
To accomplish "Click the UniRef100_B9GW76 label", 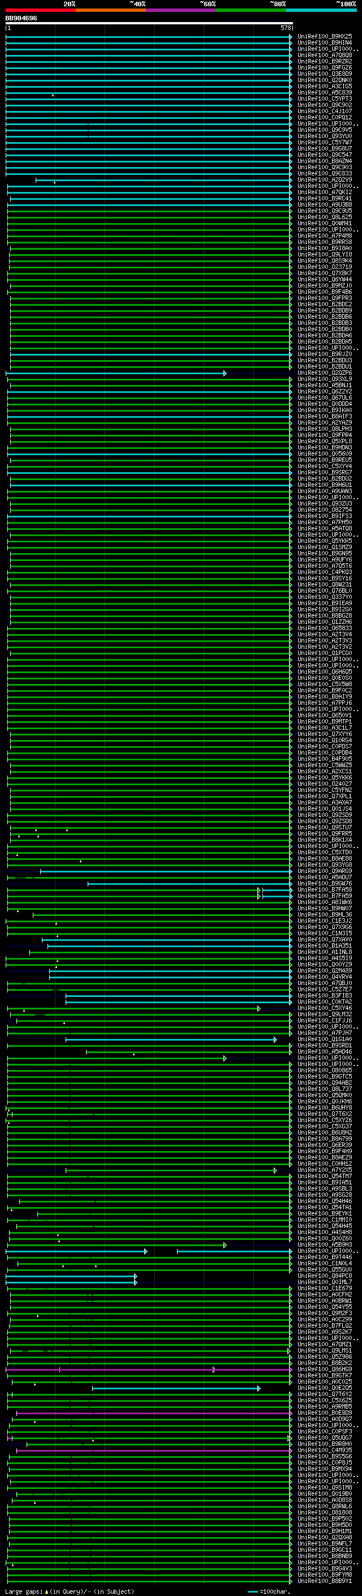I will click(325, 884).
